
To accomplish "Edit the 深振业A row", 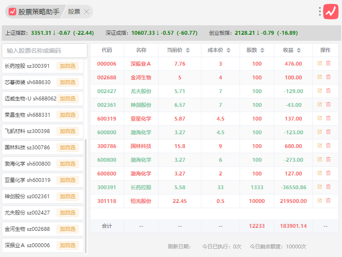I will point(320,63).
